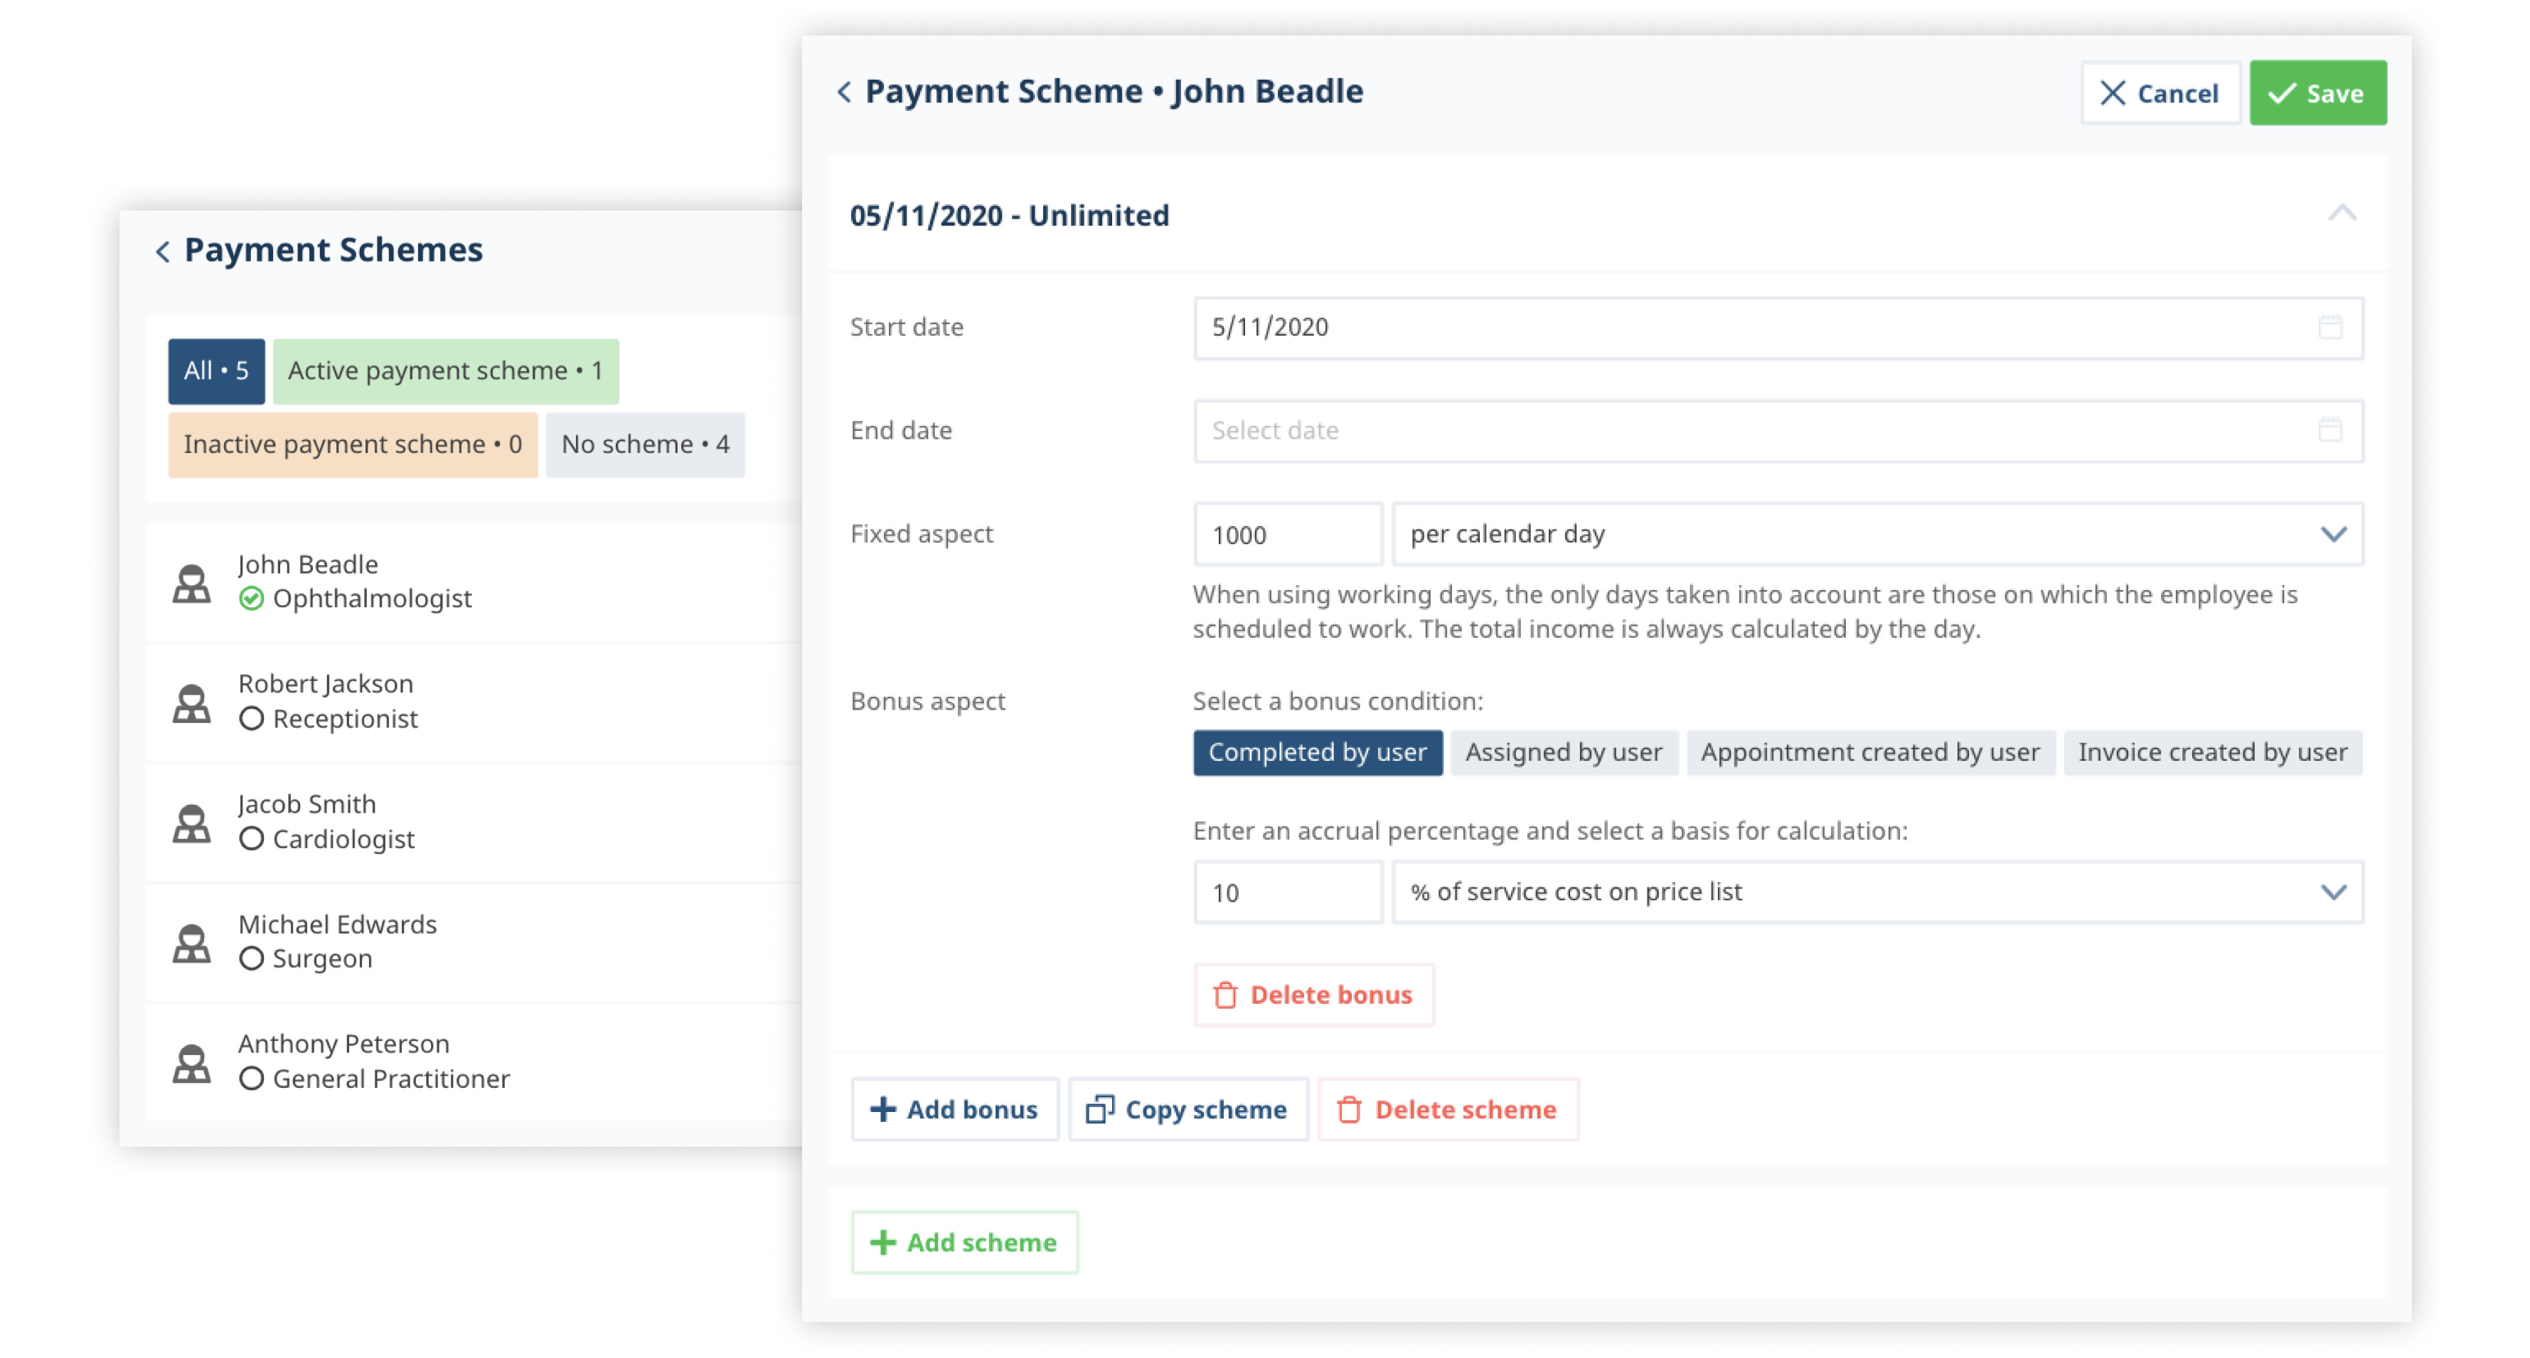This screenshot has width=2530, height=1358.
Task: Click the fixed aspect value field showing 1000
Action: pos(1287,533)
